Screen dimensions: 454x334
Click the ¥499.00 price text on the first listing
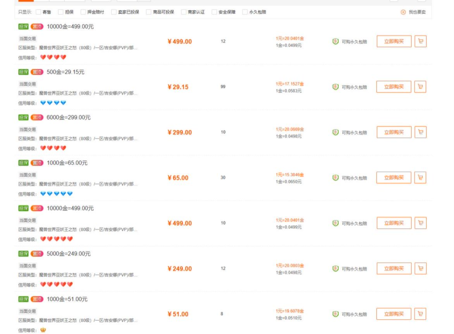(x=180, y=41)
